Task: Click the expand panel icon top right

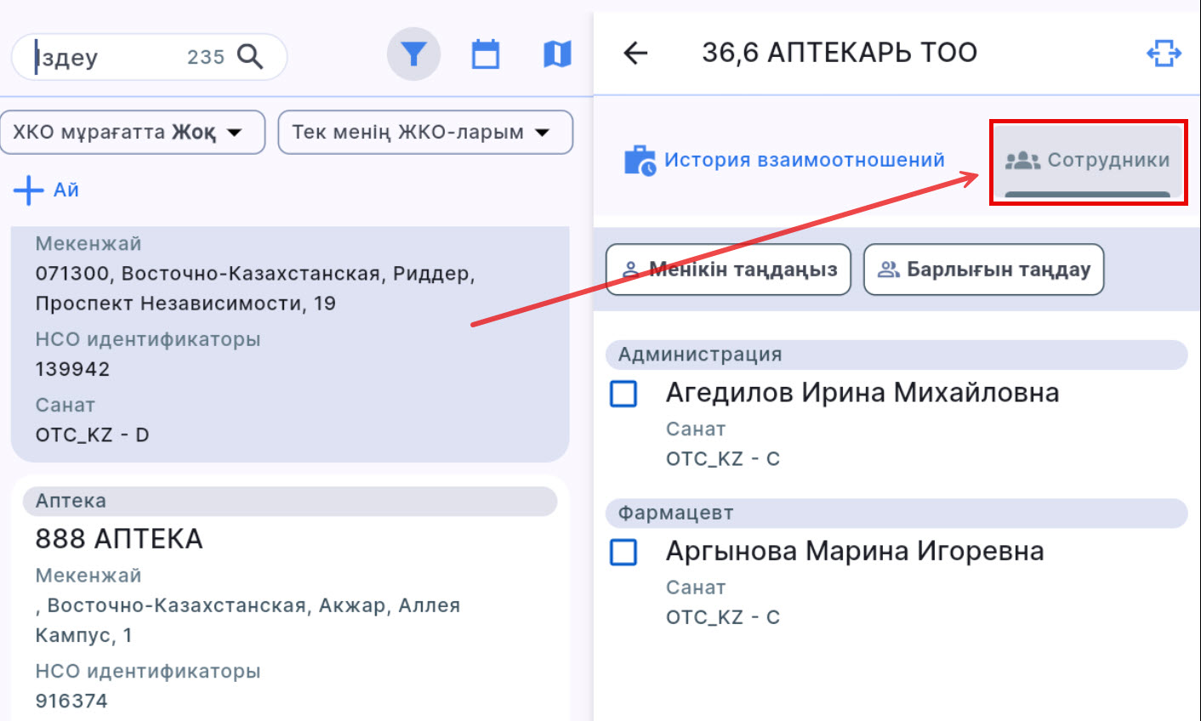Action: (x=1164, y=54)
